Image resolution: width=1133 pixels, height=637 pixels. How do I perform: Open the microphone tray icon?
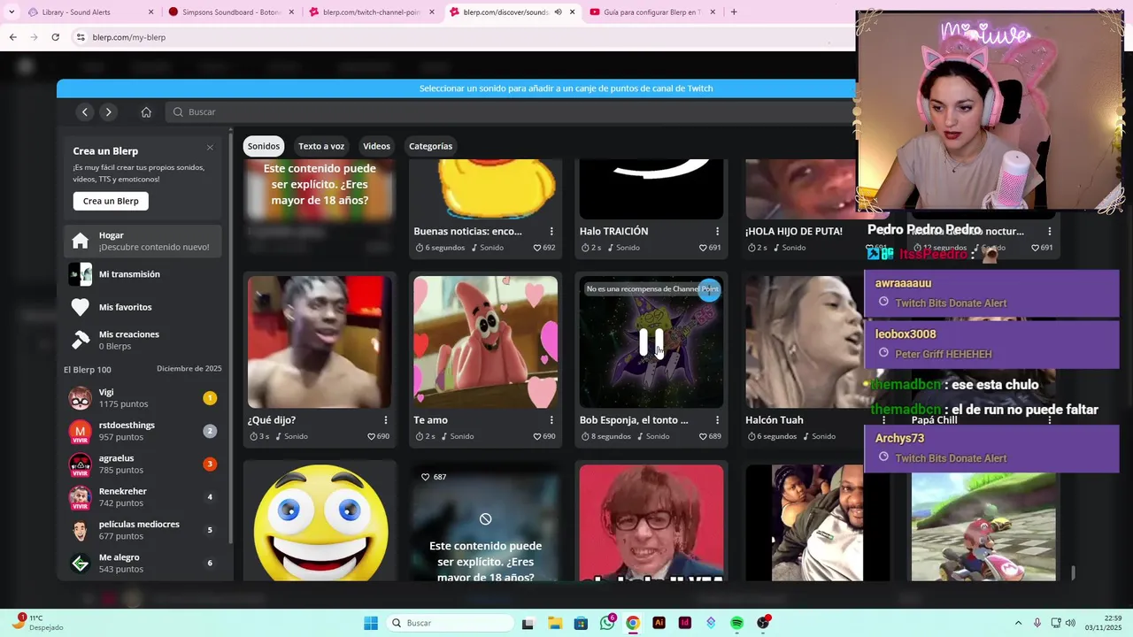click(x=1037, y=623)
